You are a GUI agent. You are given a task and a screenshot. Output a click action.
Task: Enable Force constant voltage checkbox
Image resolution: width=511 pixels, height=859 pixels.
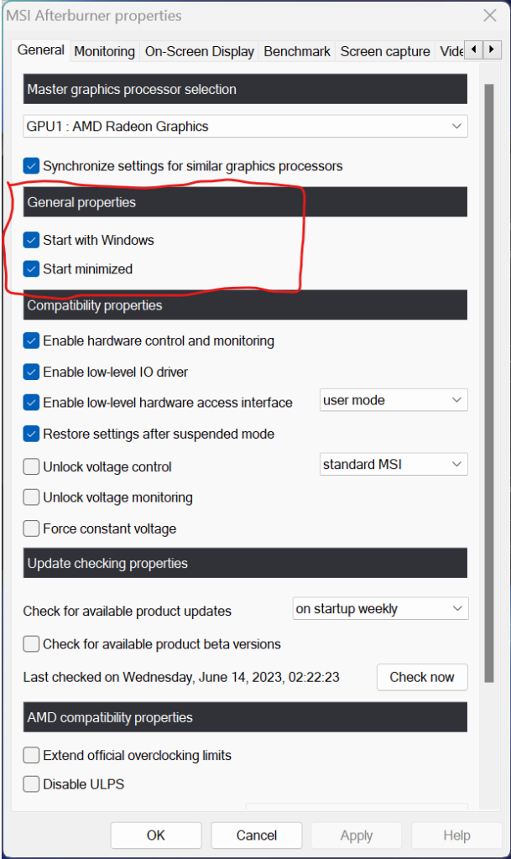tap(31, 528)
